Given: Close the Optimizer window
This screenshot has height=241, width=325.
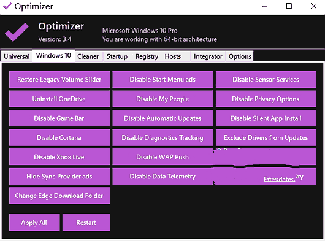Looking at the screenshot, I should coord(313,6).
